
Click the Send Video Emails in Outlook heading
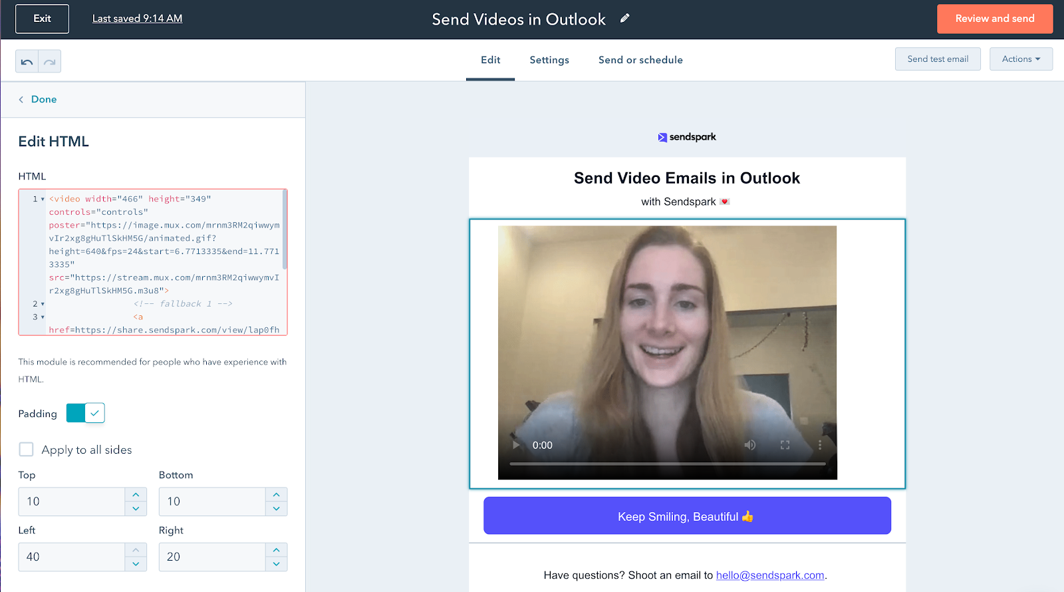pyautogui.click(x=687, y=178)
